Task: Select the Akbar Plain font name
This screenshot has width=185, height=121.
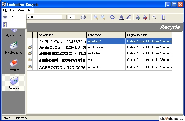Action: pyautogui.click(x=95, y=67)
